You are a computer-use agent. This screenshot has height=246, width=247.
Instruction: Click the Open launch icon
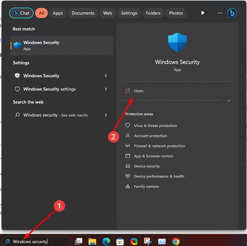[127, 91]
